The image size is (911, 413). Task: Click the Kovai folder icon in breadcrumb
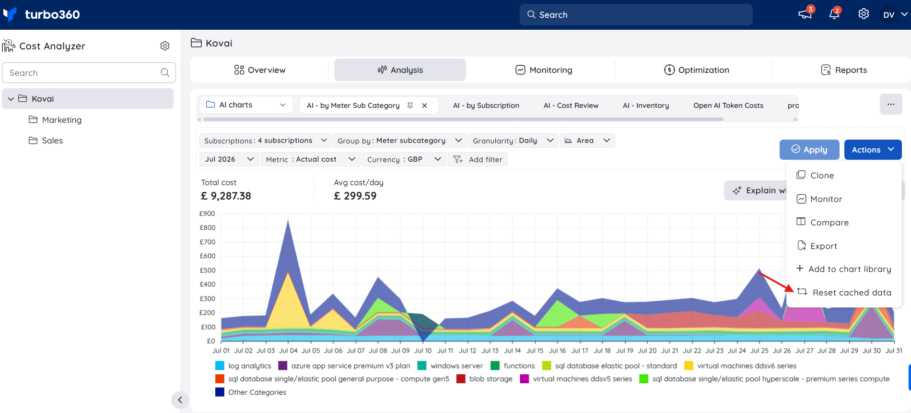pyautogui.click(x=196, y=43)
